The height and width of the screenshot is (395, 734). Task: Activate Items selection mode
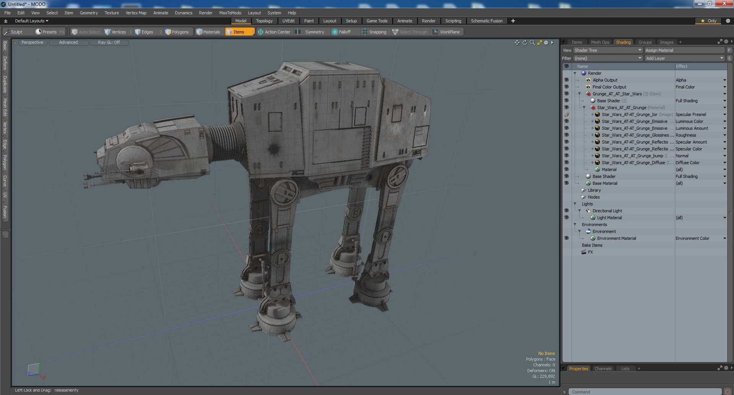pos(239,32)
